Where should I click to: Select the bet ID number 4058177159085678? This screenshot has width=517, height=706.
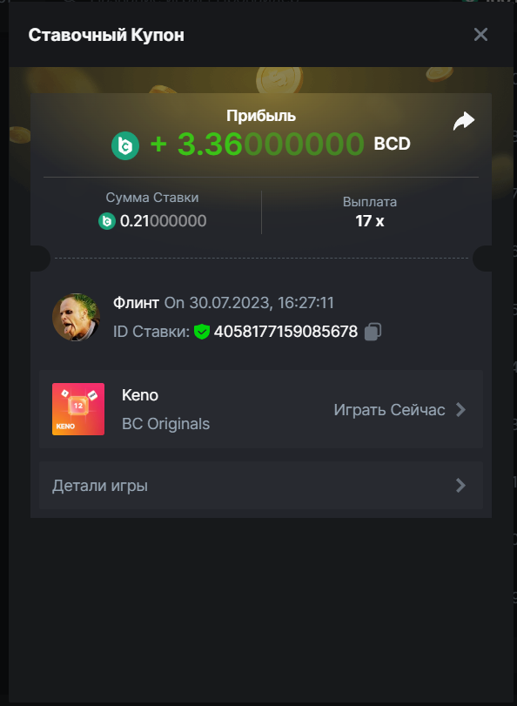tap(285, 332)
